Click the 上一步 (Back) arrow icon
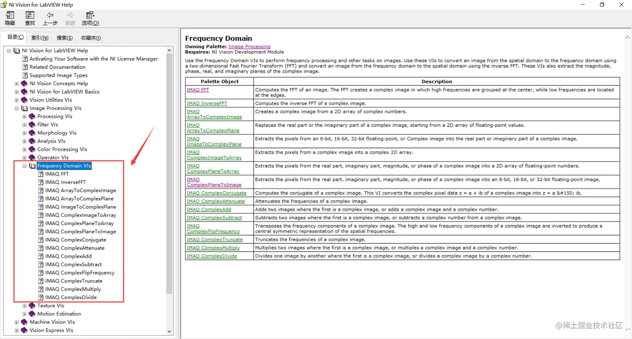This screenshot has width=632, height=339. point(50,15)
